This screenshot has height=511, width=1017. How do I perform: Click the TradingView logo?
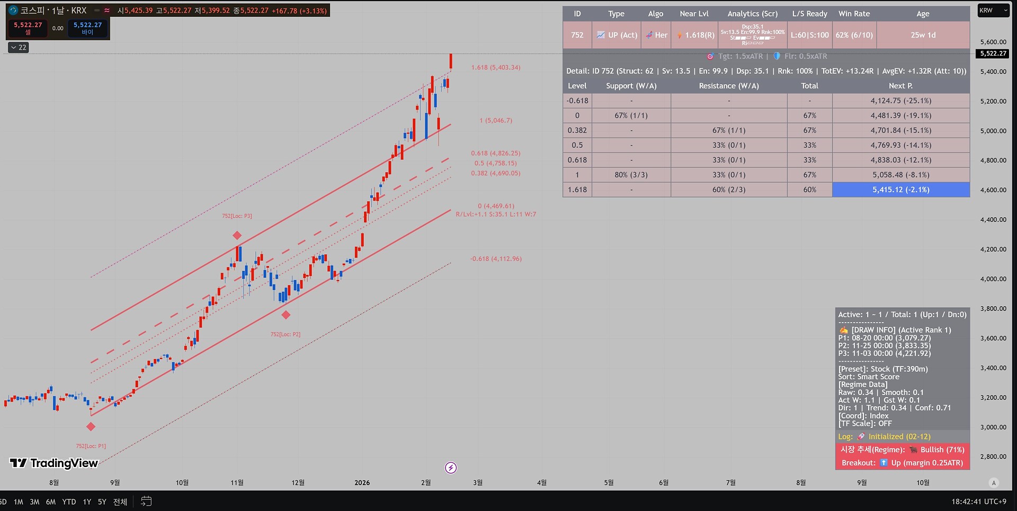tap(54, 463)
